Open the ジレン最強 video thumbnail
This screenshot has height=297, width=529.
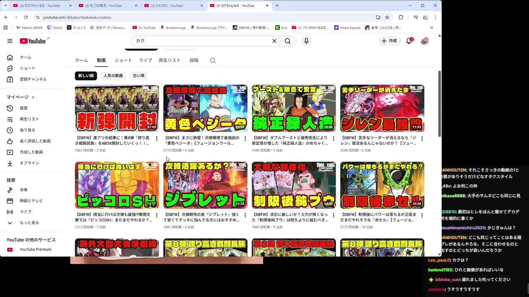(382, 108)
